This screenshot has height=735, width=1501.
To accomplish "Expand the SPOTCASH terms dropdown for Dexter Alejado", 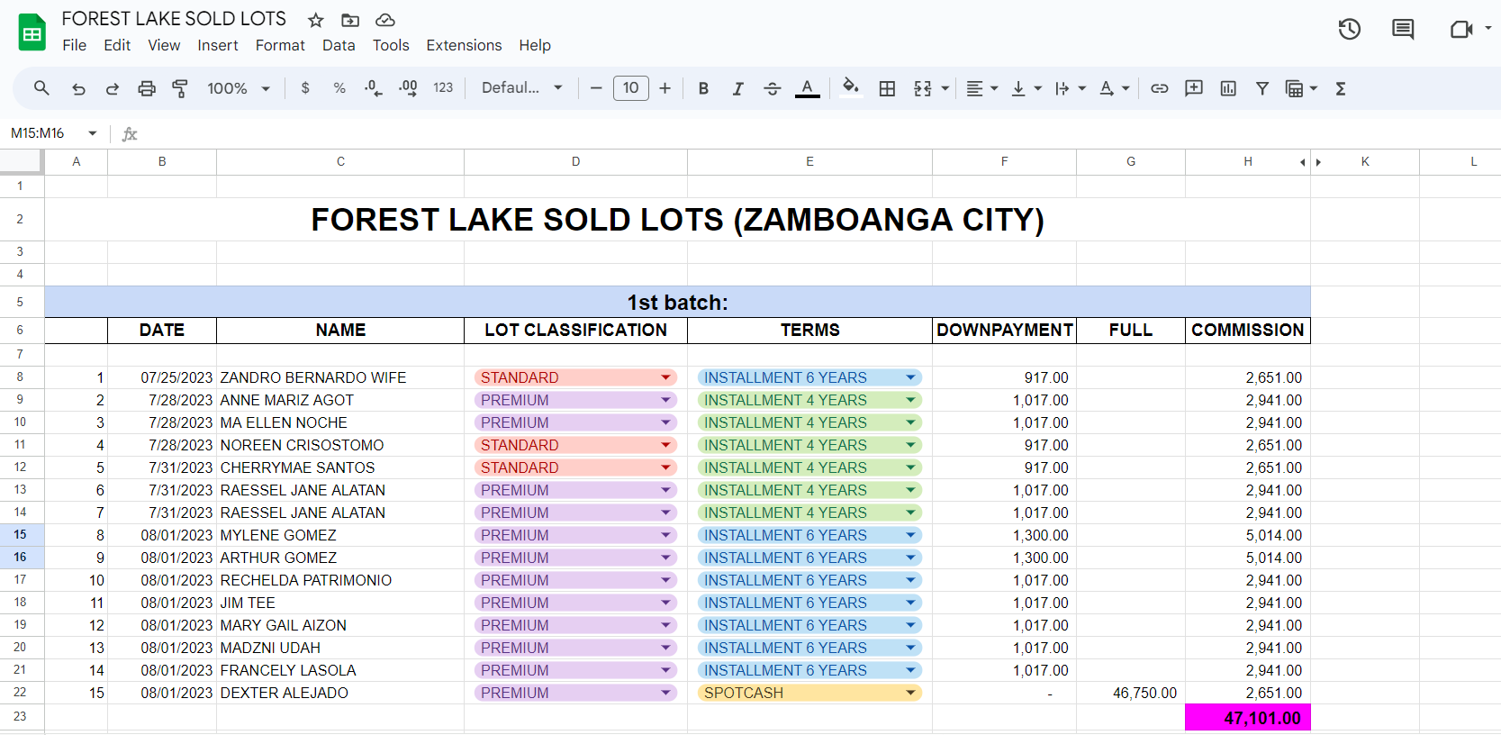I will (x=910, y=693).
